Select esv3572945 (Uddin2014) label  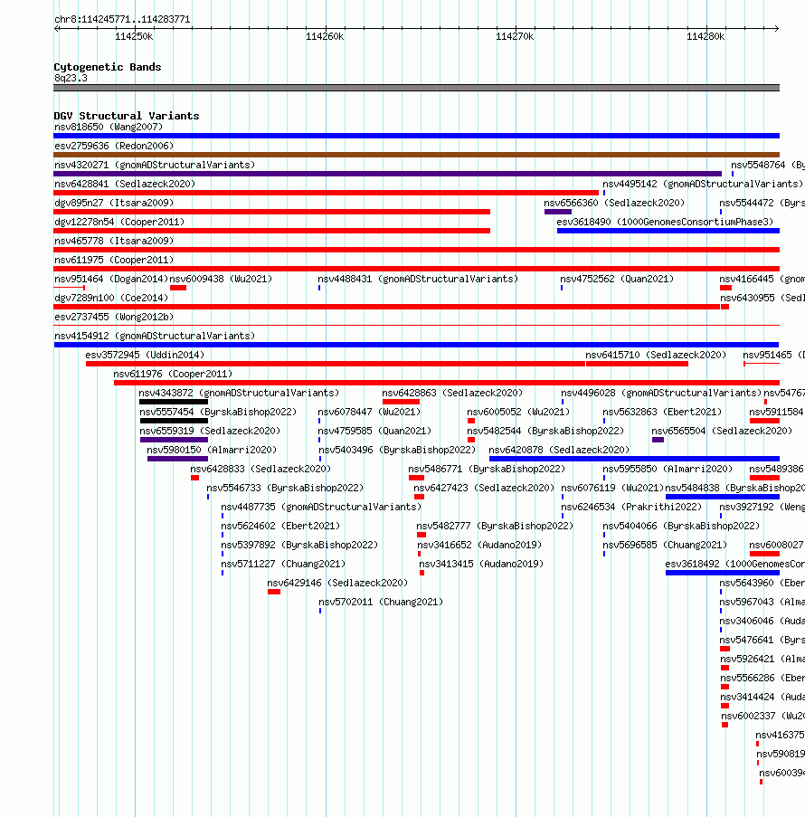point(145,356)
